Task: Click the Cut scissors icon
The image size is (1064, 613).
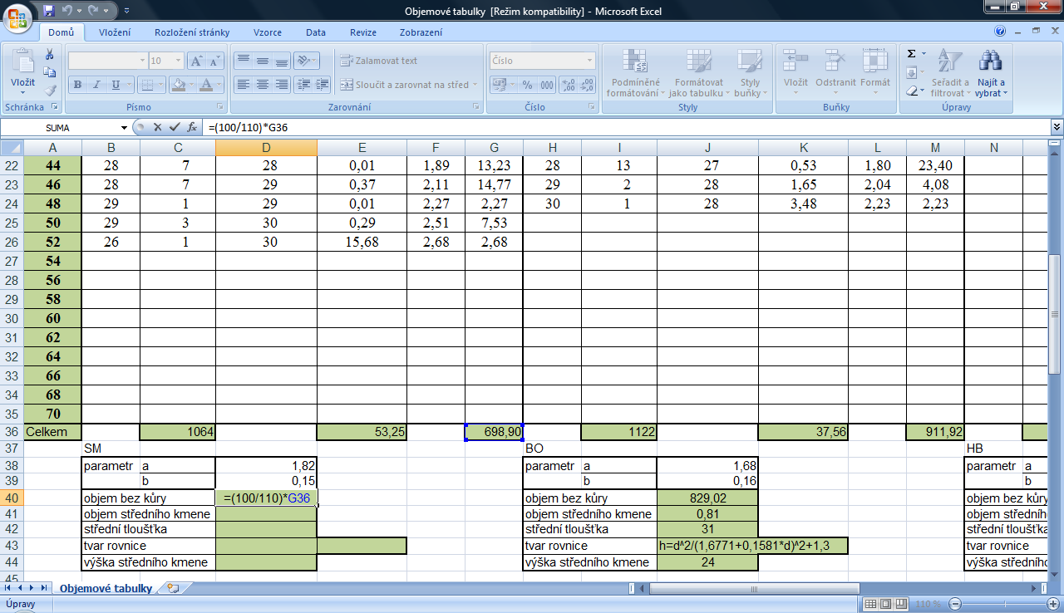Action: [x=50, y=54]
